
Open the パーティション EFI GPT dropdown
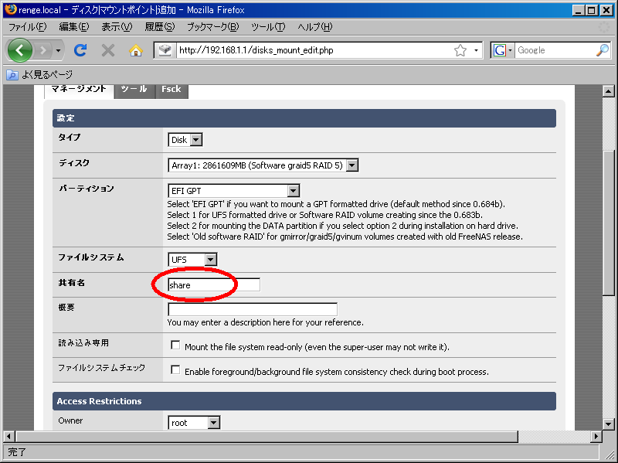click(x=234, y=191)
